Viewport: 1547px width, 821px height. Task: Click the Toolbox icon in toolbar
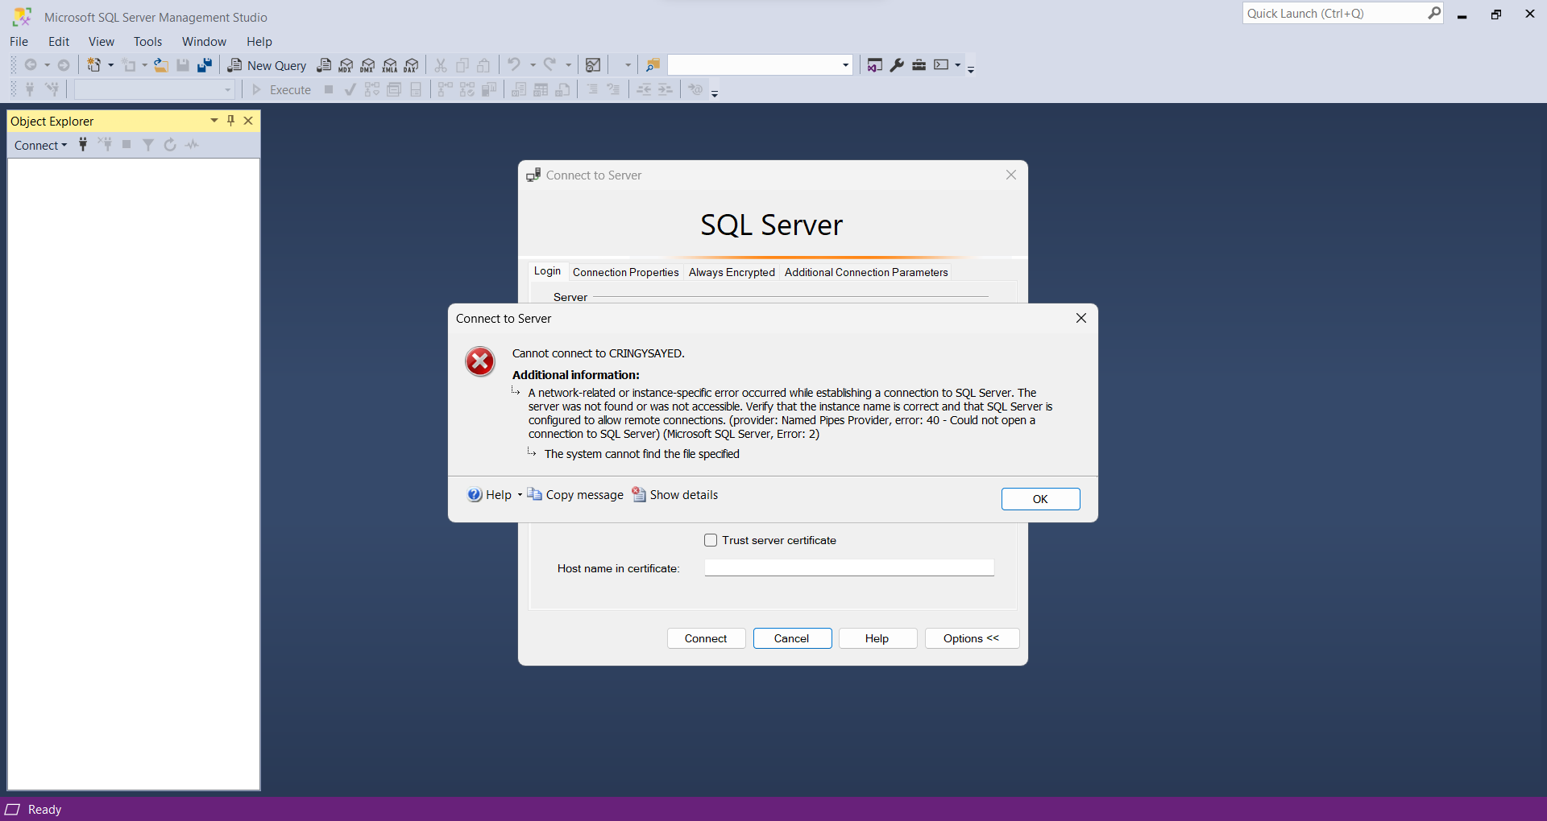[919, 65]
